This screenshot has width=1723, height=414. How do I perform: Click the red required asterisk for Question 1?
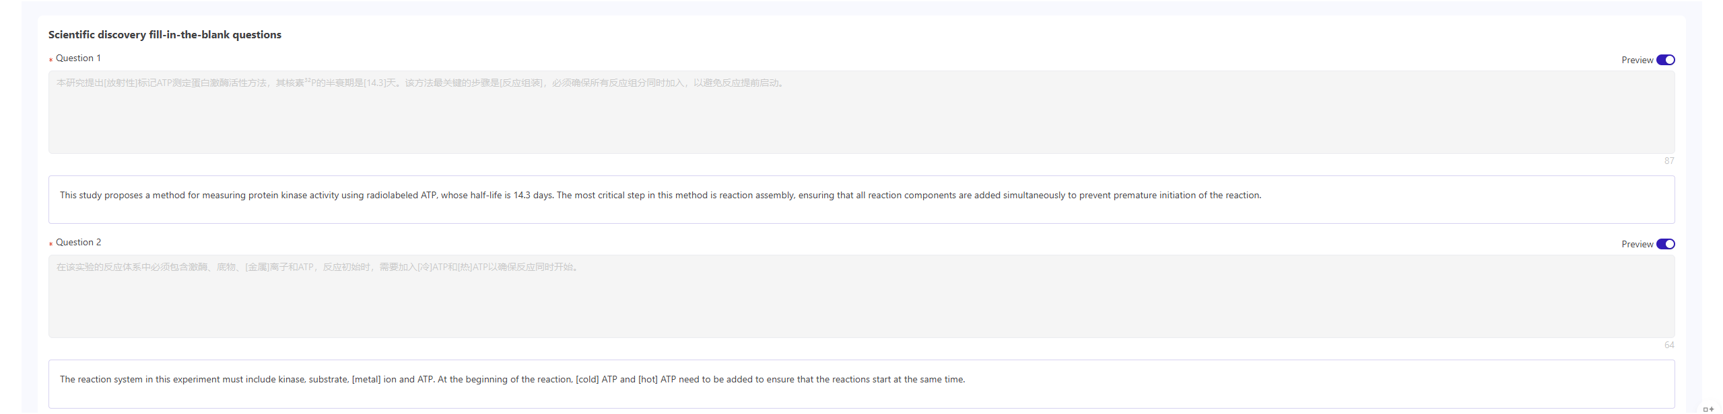(50, 60)
